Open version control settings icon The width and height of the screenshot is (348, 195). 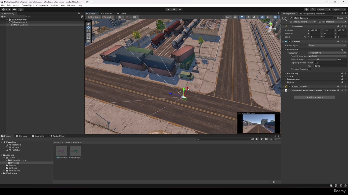(21, 9)
